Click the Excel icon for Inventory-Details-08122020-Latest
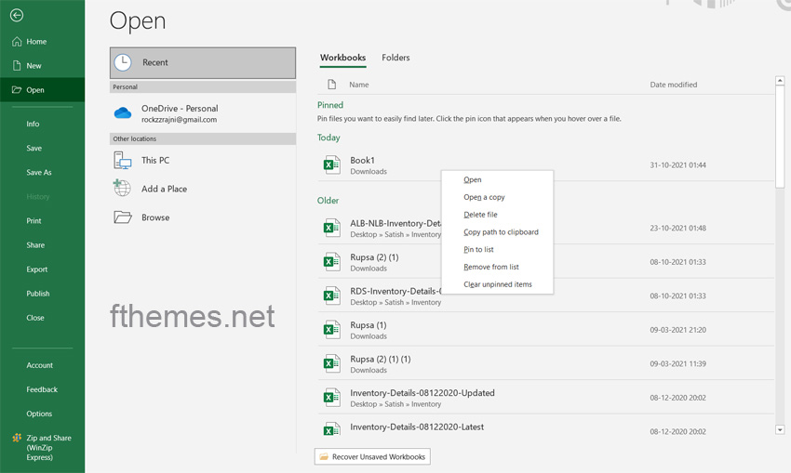791x473 pixels. [331, 428]
